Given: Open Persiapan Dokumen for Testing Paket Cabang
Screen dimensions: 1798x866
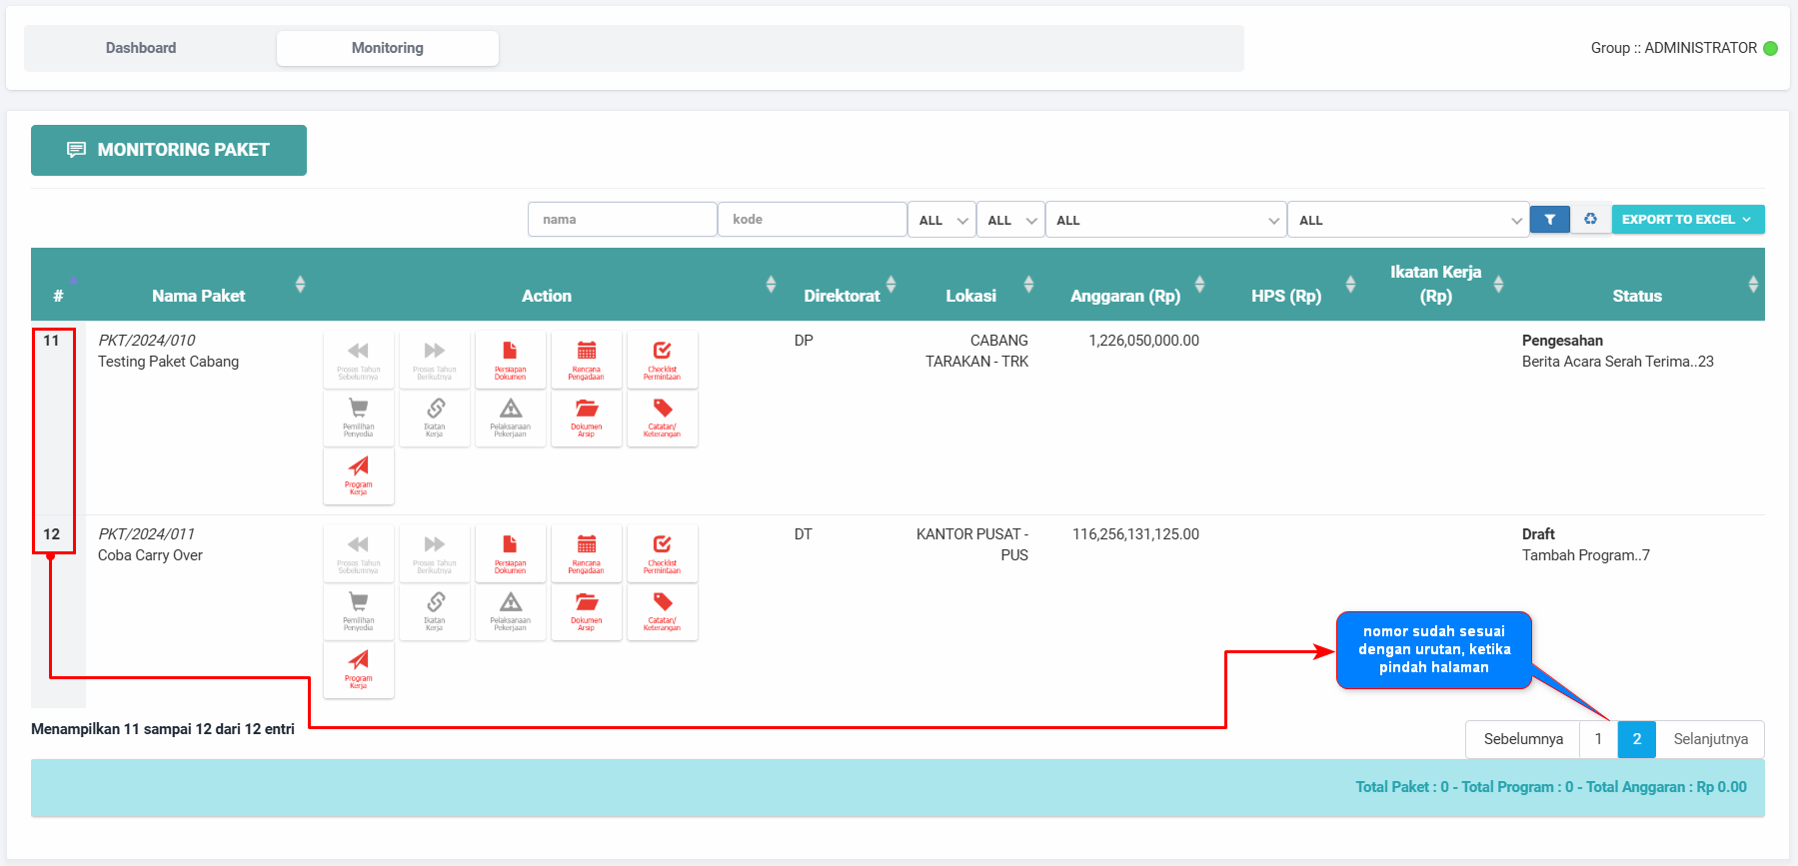Looking at the screenshot, I should [x=510, y=360].
